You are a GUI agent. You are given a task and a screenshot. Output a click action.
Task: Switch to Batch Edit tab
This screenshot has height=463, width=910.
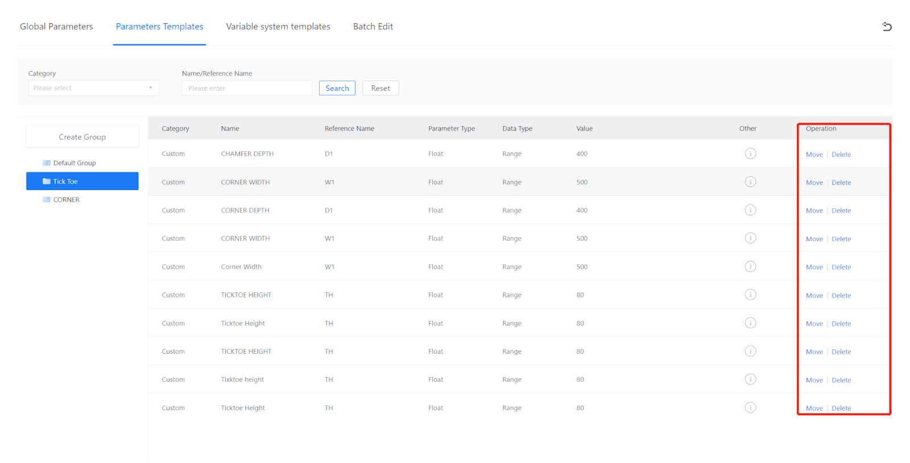373,27
